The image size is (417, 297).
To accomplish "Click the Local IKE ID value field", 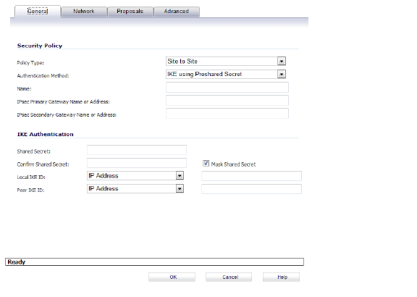I will (251, 176).
